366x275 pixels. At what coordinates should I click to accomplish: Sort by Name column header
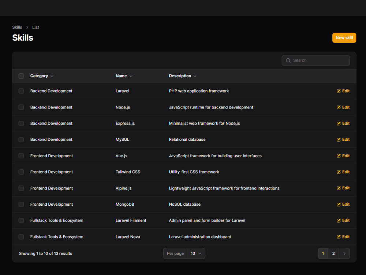pyautogui.click(x=124, y=76)
